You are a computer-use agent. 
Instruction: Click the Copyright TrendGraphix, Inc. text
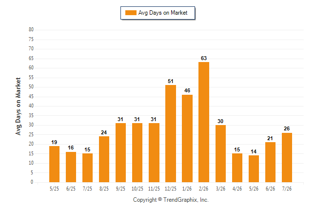171,200
